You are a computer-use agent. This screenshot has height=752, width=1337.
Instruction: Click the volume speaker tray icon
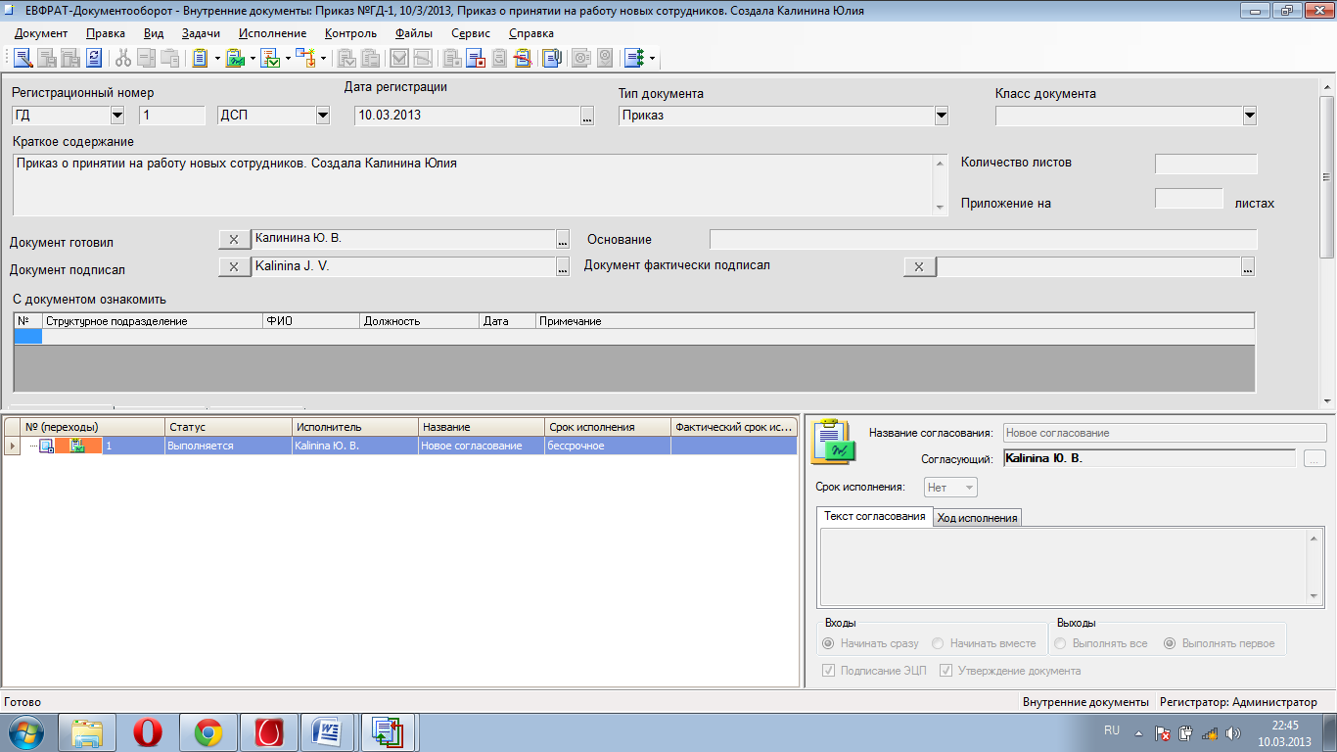coord(1233,732)
